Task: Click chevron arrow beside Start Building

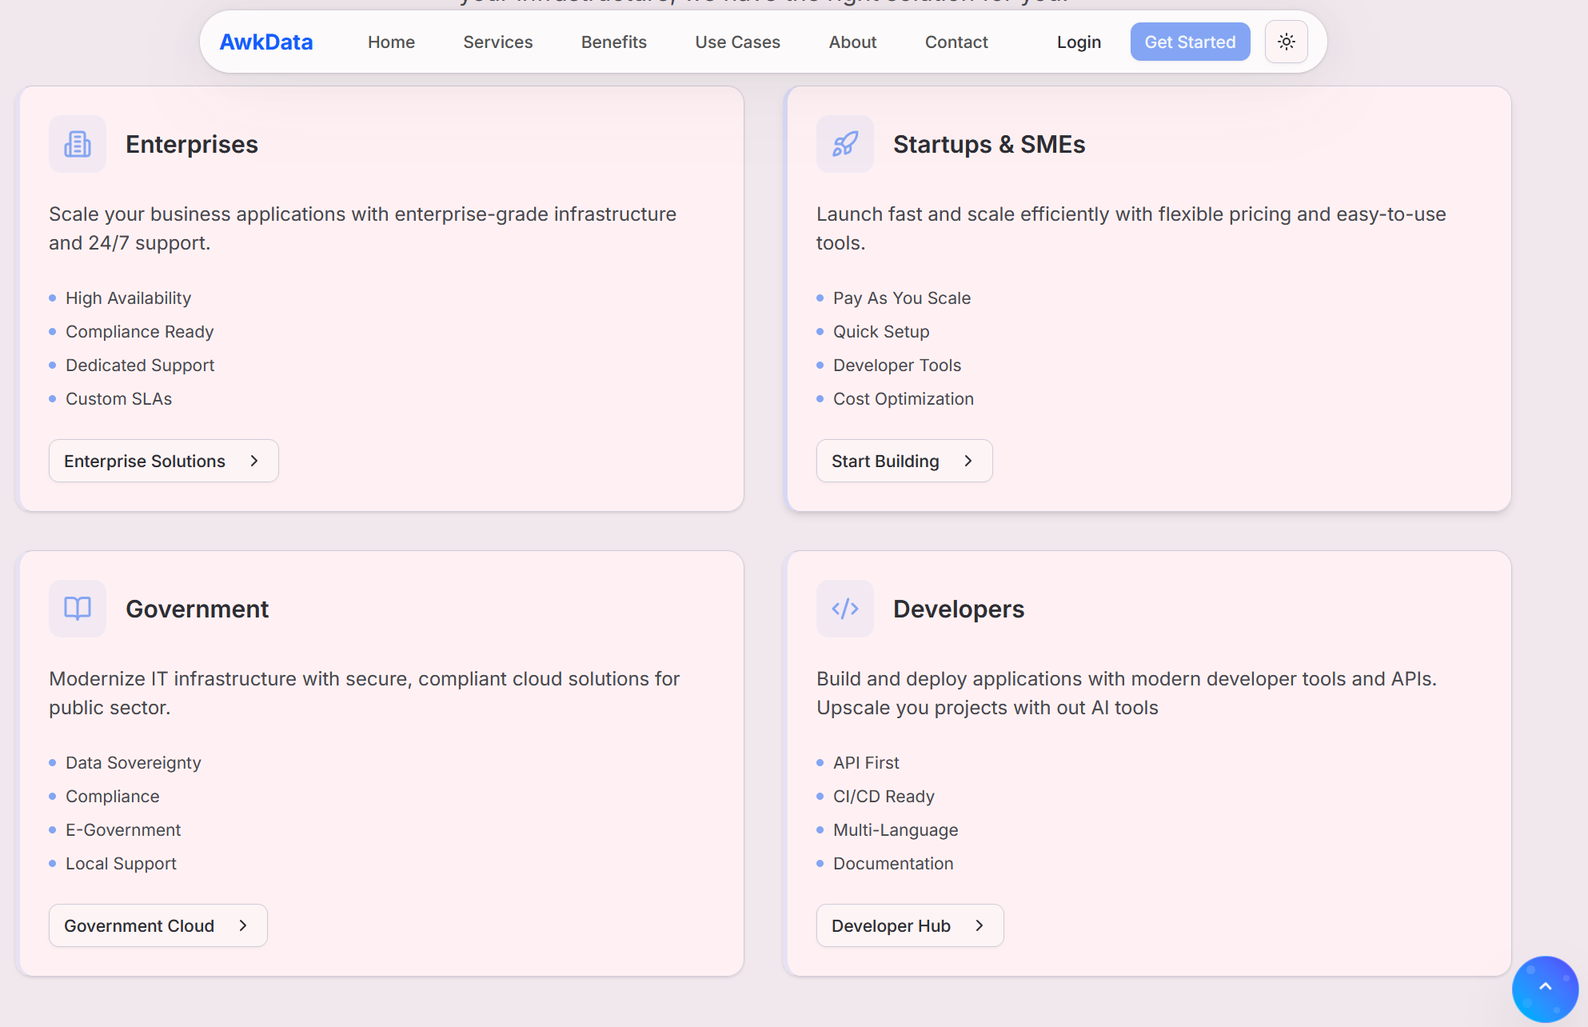Action: 968,461
